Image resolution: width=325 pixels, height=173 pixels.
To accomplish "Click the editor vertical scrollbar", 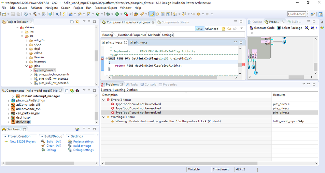I will click(240, 60).
